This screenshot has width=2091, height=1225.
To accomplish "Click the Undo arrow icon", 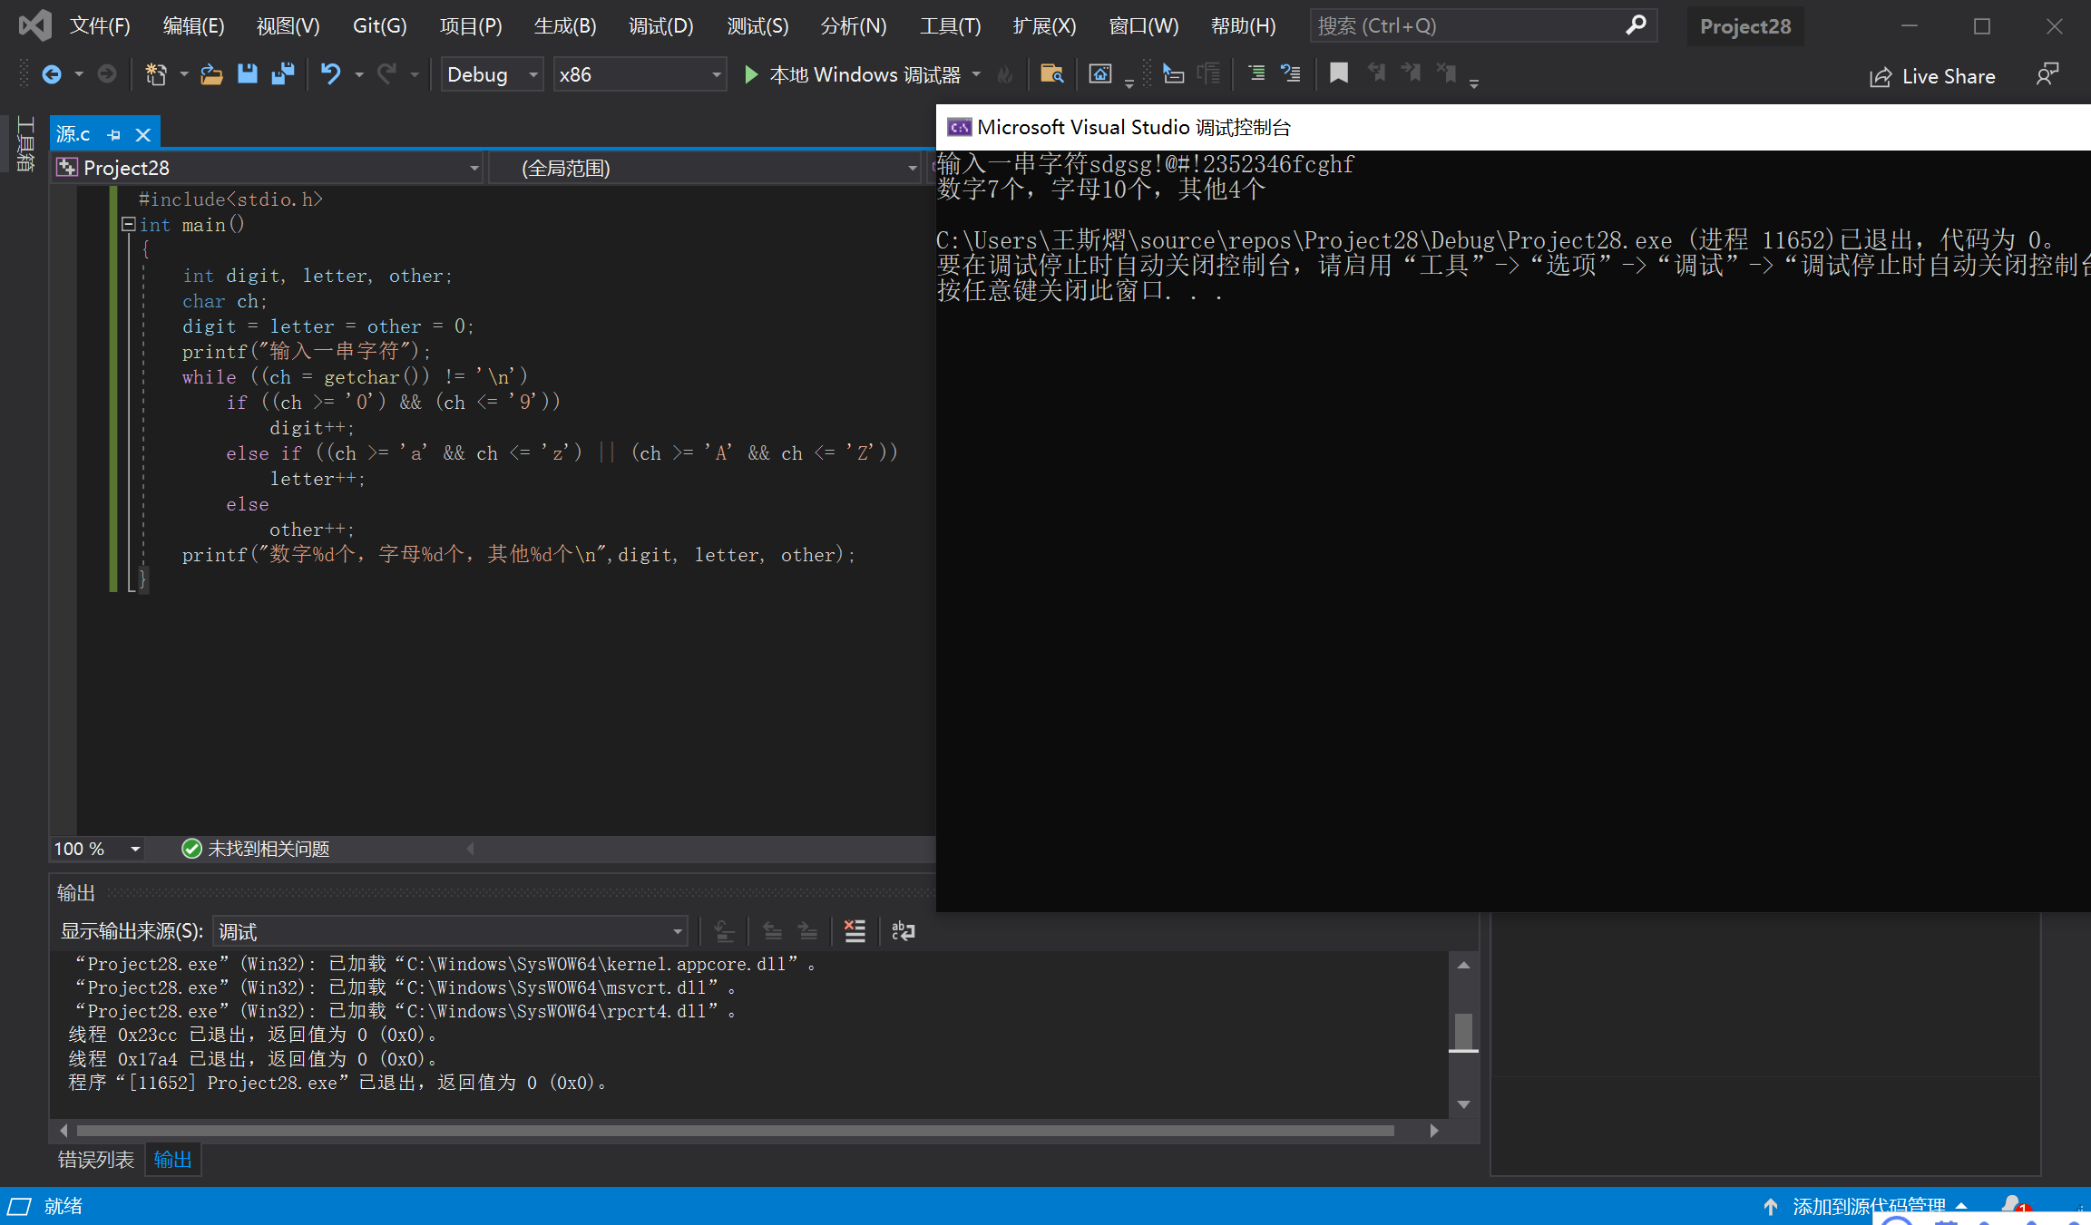I will [x=330, y=74].
